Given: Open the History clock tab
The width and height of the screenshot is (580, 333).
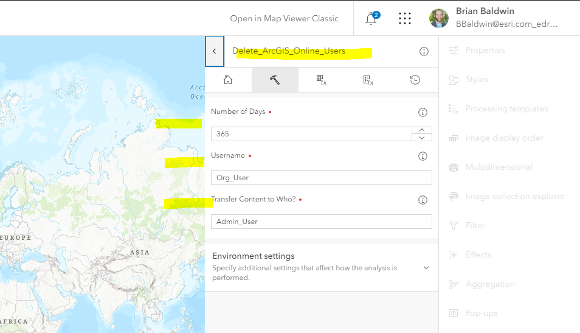Looking at the screenshot, I should (x=415, y=80).
